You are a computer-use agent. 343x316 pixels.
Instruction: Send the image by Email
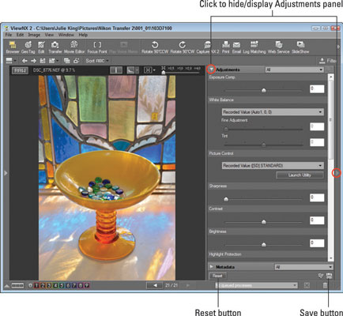click(236, 47)
